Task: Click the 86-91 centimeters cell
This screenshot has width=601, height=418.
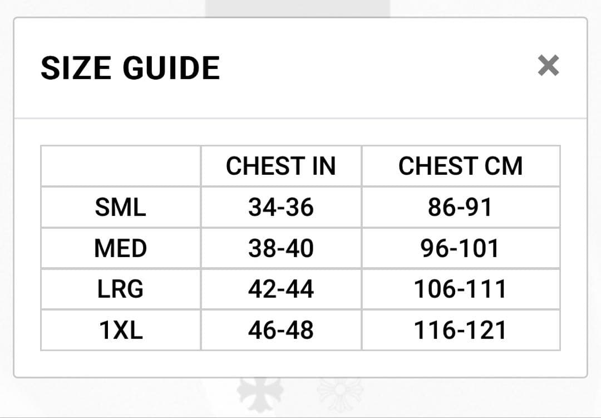Action: 461,208
